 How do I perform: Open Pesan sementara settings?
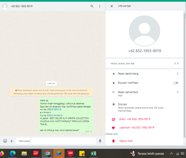(x=144, y=94)
